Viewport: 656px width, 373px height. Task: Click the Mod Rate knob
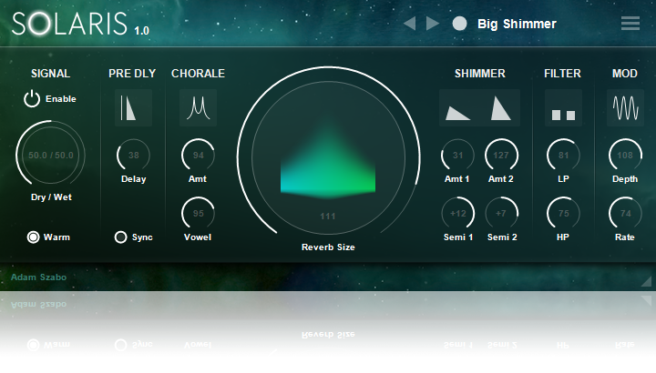pos(625,214)
